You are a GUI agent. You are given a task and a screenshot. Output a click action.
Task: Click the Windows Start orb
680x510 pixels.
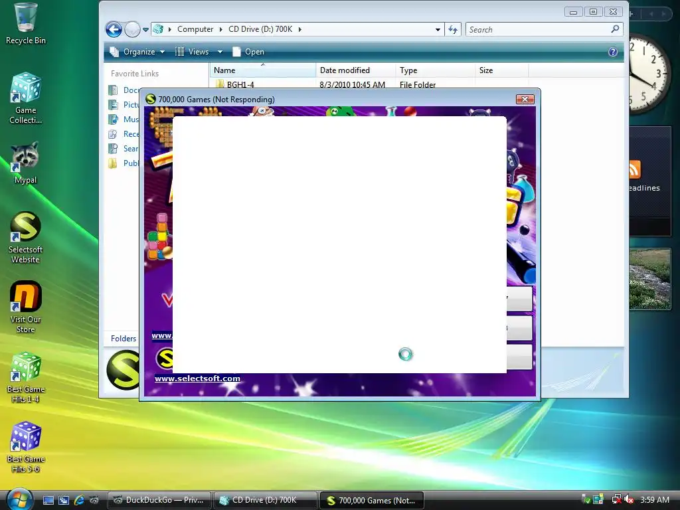pyautogui.click(x=19, y=499)
